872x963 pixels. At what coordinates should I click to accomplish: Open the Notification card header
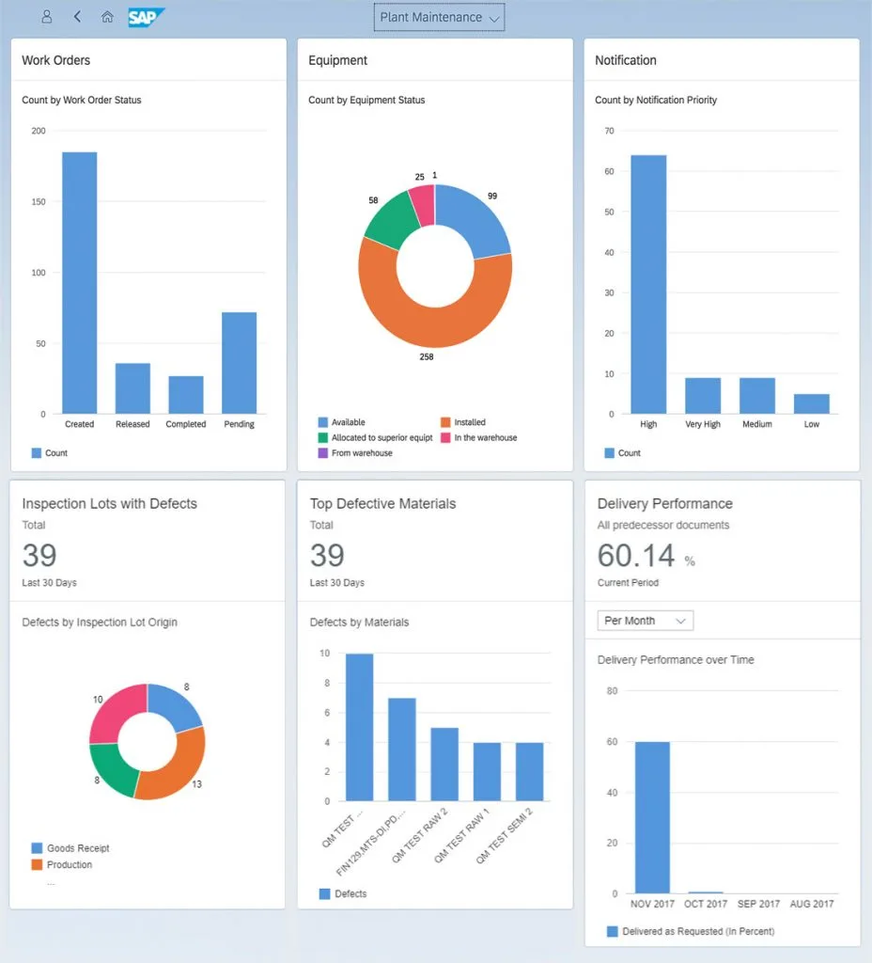pos(626,60)
